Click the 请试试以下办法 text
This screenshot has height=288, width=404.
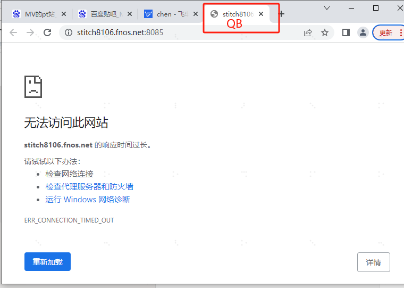click(x=52, y=161)
